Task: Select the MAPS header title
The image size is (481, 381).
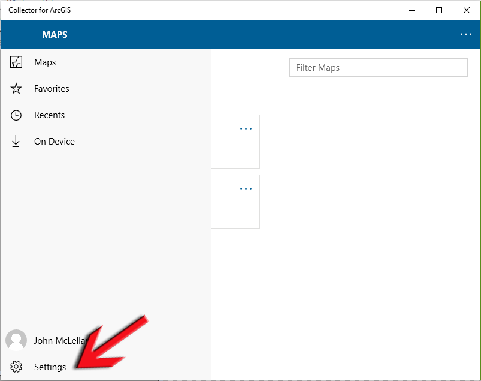Action: coord(55,34)
